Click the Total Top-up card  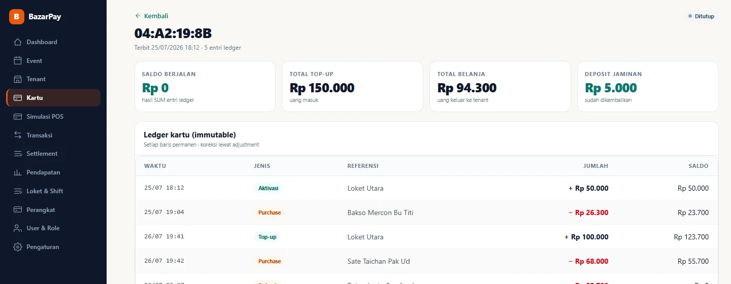(352, 87)
